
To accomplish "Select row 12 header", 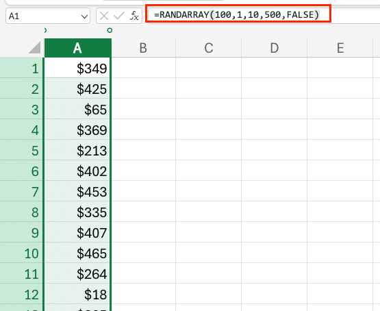I will 22,294.
